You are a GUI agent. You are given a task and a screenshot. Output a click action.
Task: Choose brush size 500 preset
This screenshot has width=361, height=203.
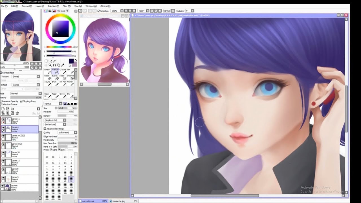click(59, 197)
